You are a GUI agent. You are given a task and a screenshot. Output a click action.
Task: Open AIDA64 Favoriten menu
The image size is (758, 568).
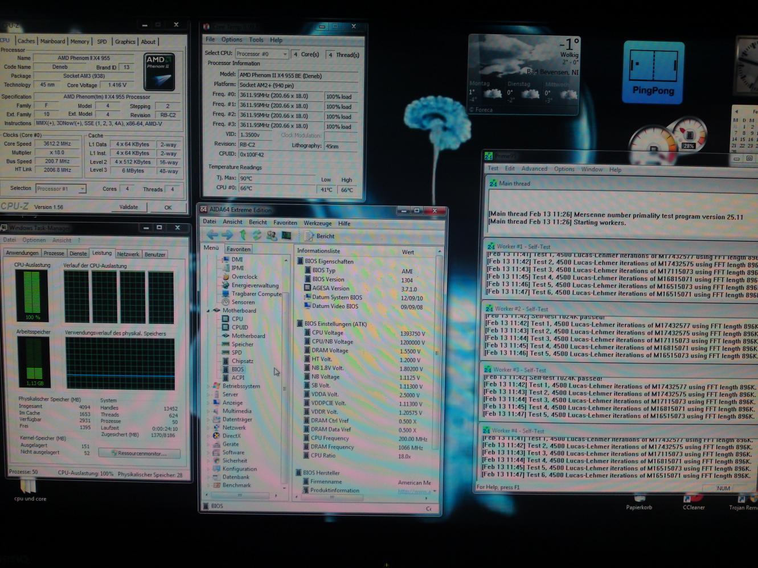point(285,223)
